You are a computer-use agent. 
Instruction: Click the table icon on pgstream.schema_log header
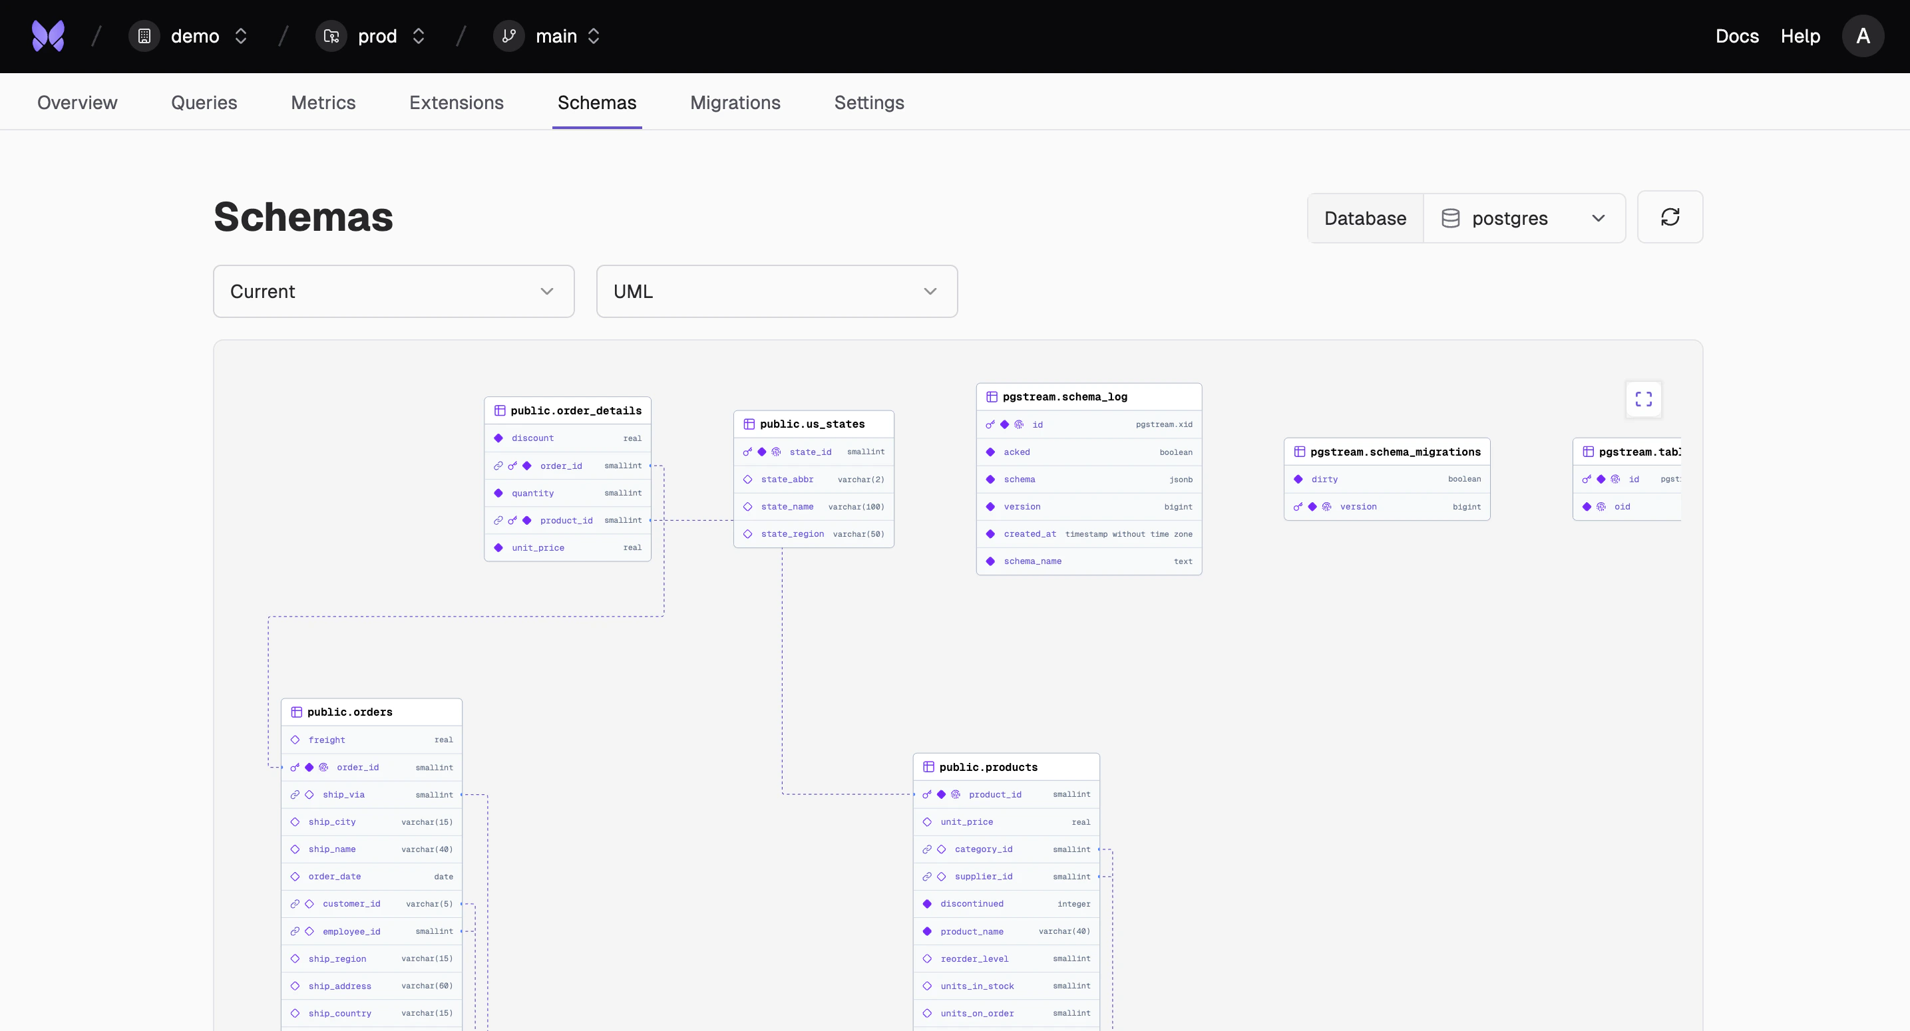(992, 396)
